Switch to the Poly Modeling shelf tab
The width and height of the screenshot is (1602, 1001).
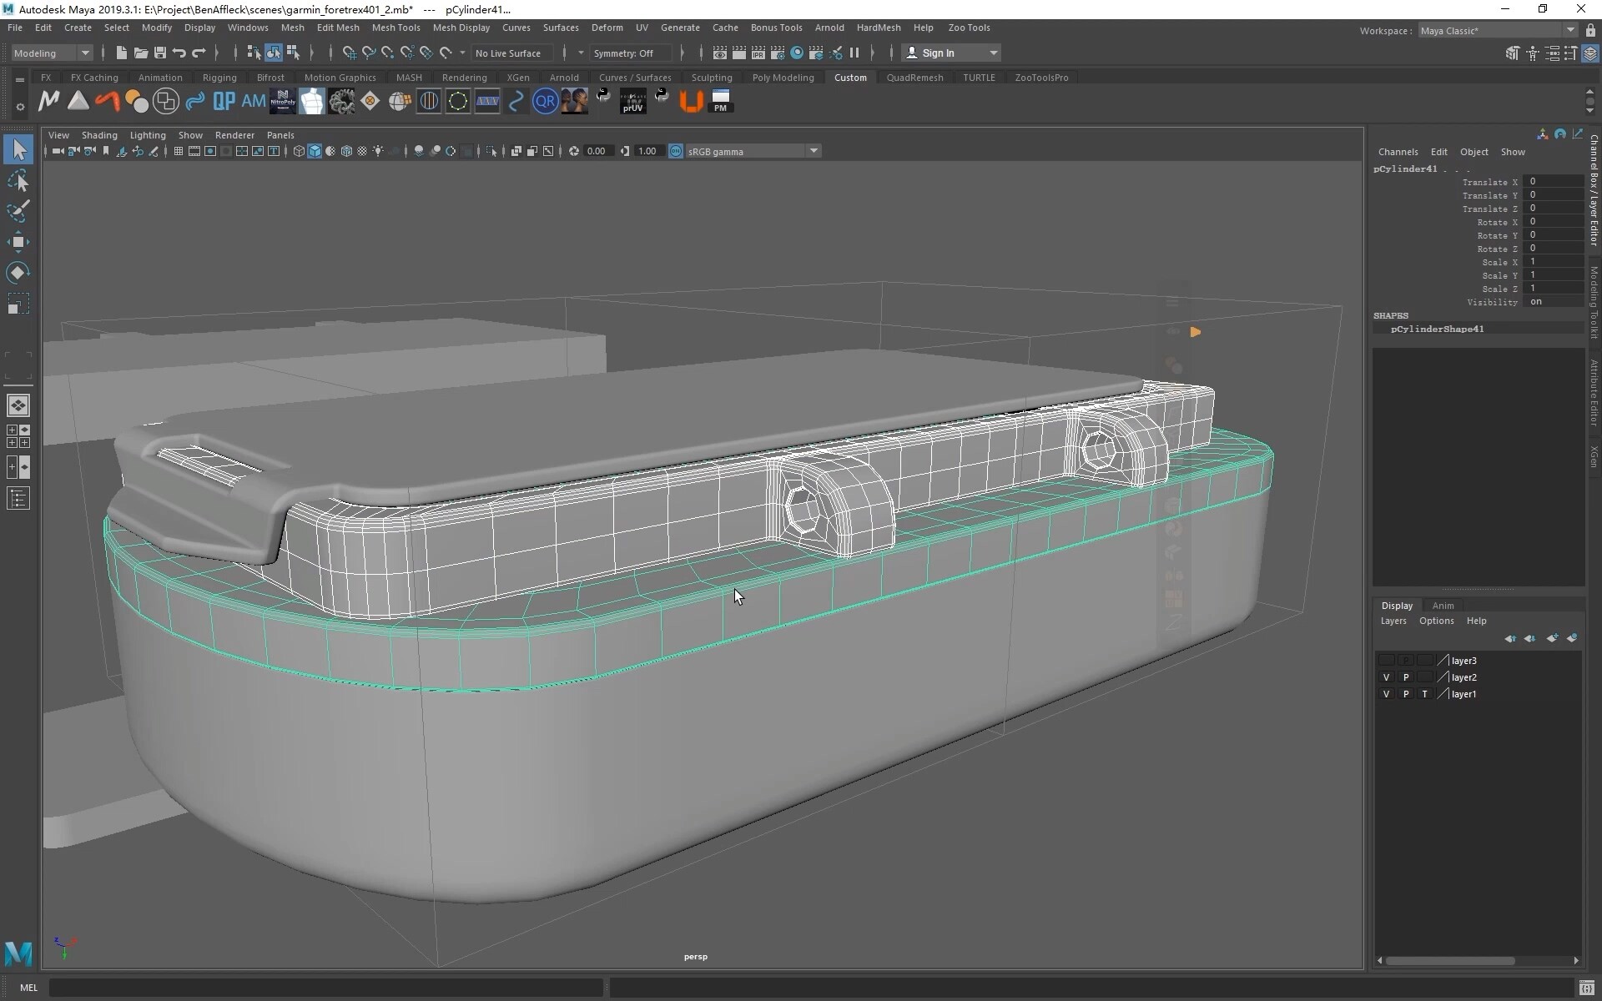pos(782,78)
